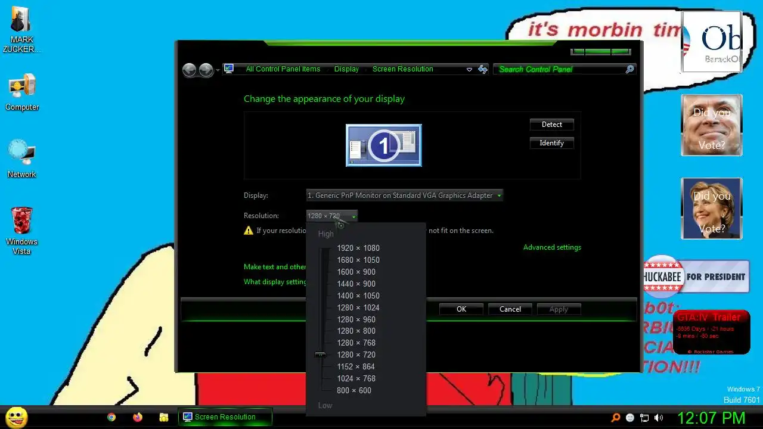This screenshot has width=763, height=429.
Task: Choose 1400 × 1050 resolution
Action: tap(358, 296)
